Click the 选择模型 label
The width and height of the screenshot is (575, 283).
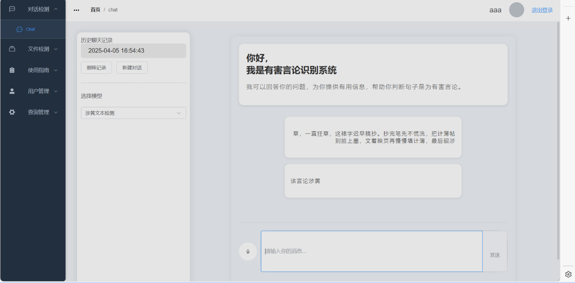[91, 96]
